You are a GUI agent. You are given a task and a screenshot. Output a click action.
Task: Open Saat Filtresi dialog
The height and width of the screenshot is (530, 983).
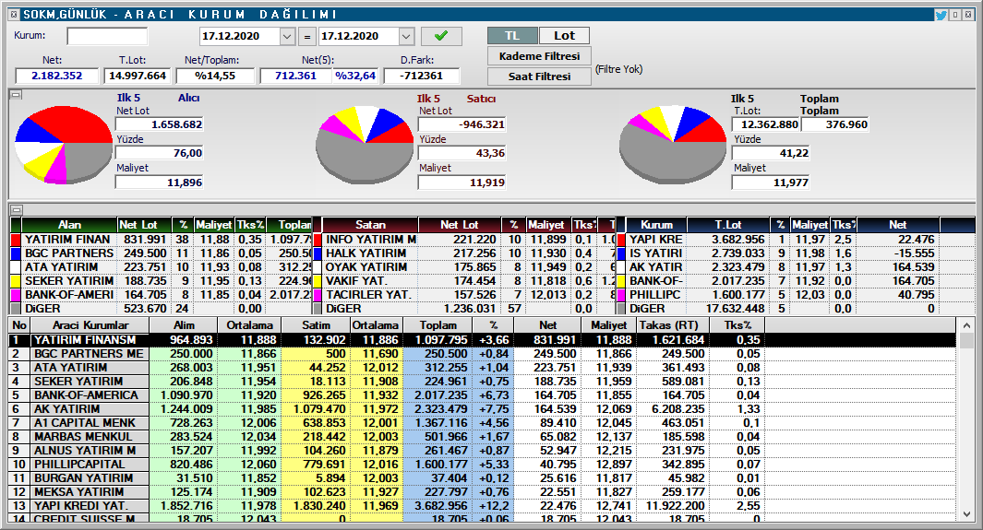point(539,77)
